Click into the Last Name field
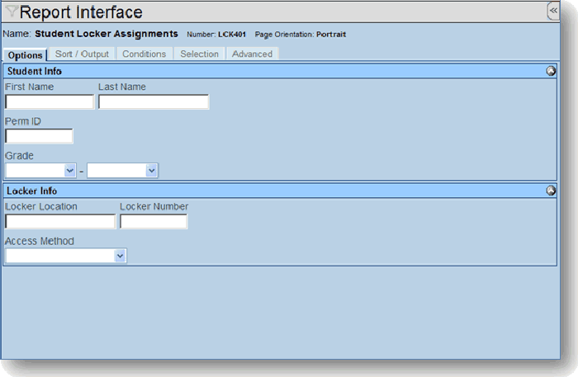578x377 pixels. point(154,102)
